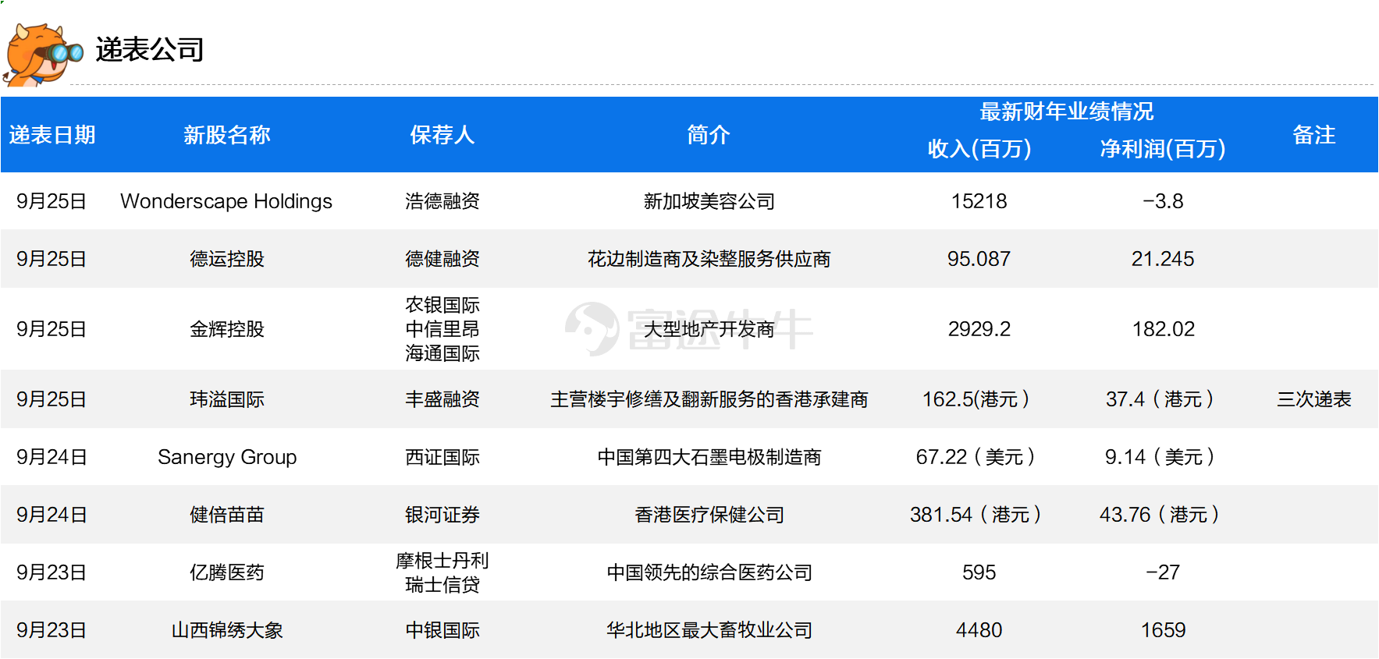Viewport: 1379px width, 659px height.
Task: Select the '递表日期' column header
Action: [x=52, y=135]
